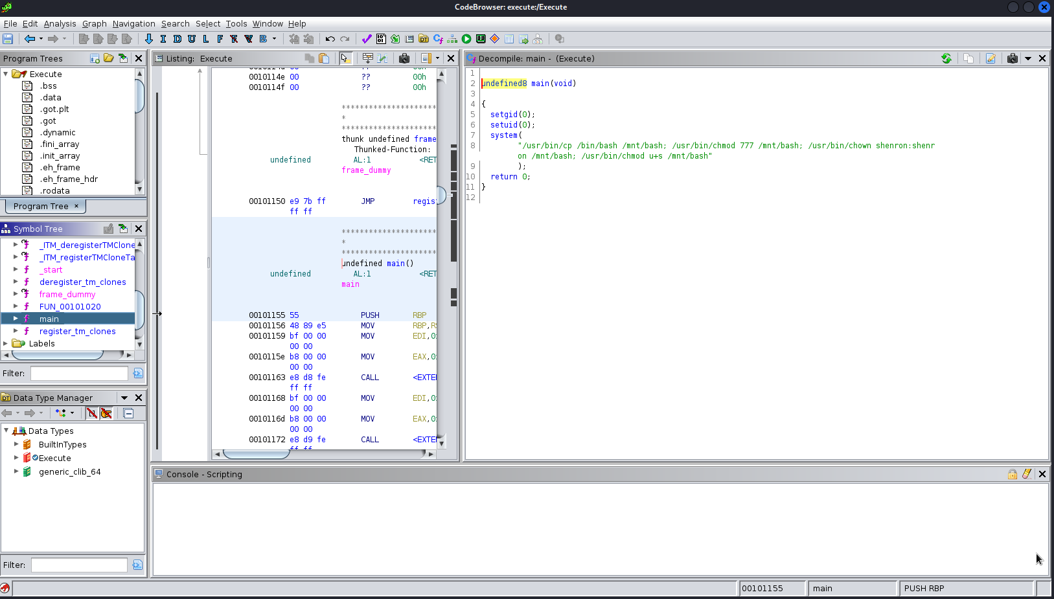Focus the Data Type Manager filter field

pos(79,565)
